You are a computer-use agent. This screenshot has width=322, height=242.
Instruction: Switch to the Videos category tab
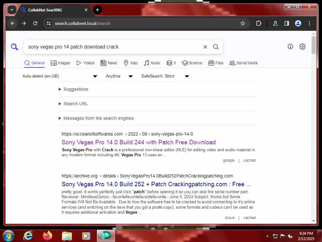point(85,63)
